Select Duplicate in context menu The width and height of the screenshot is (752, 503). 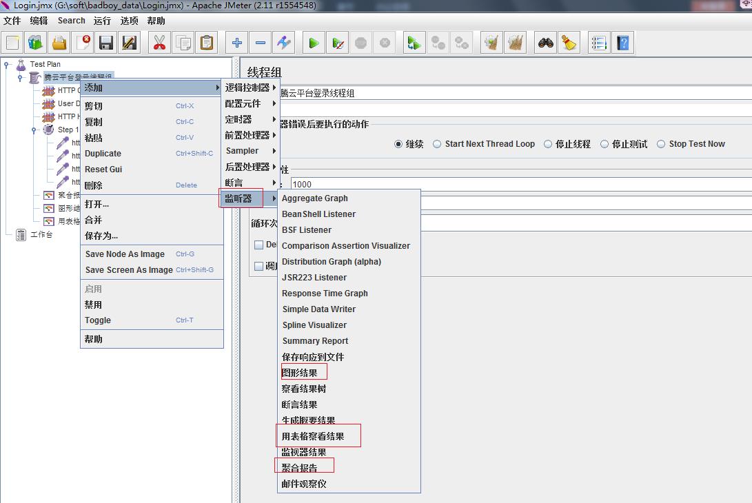pyautogui.click(x=152, y=154)
